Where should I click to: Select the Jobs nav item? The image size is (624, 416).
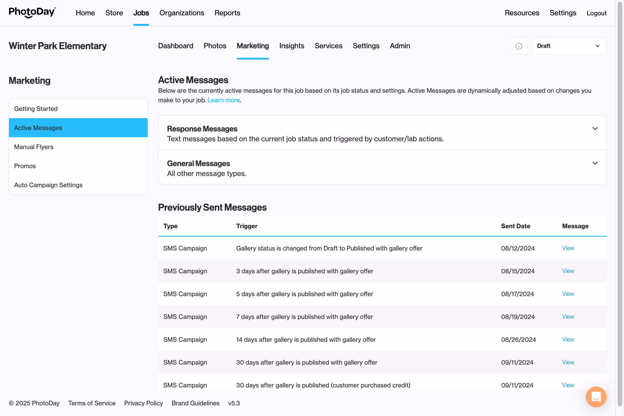(x=141, y=13)
